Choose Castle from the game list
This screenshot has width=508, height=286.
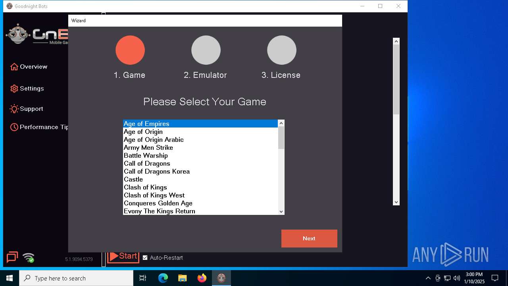click(200, 179)
